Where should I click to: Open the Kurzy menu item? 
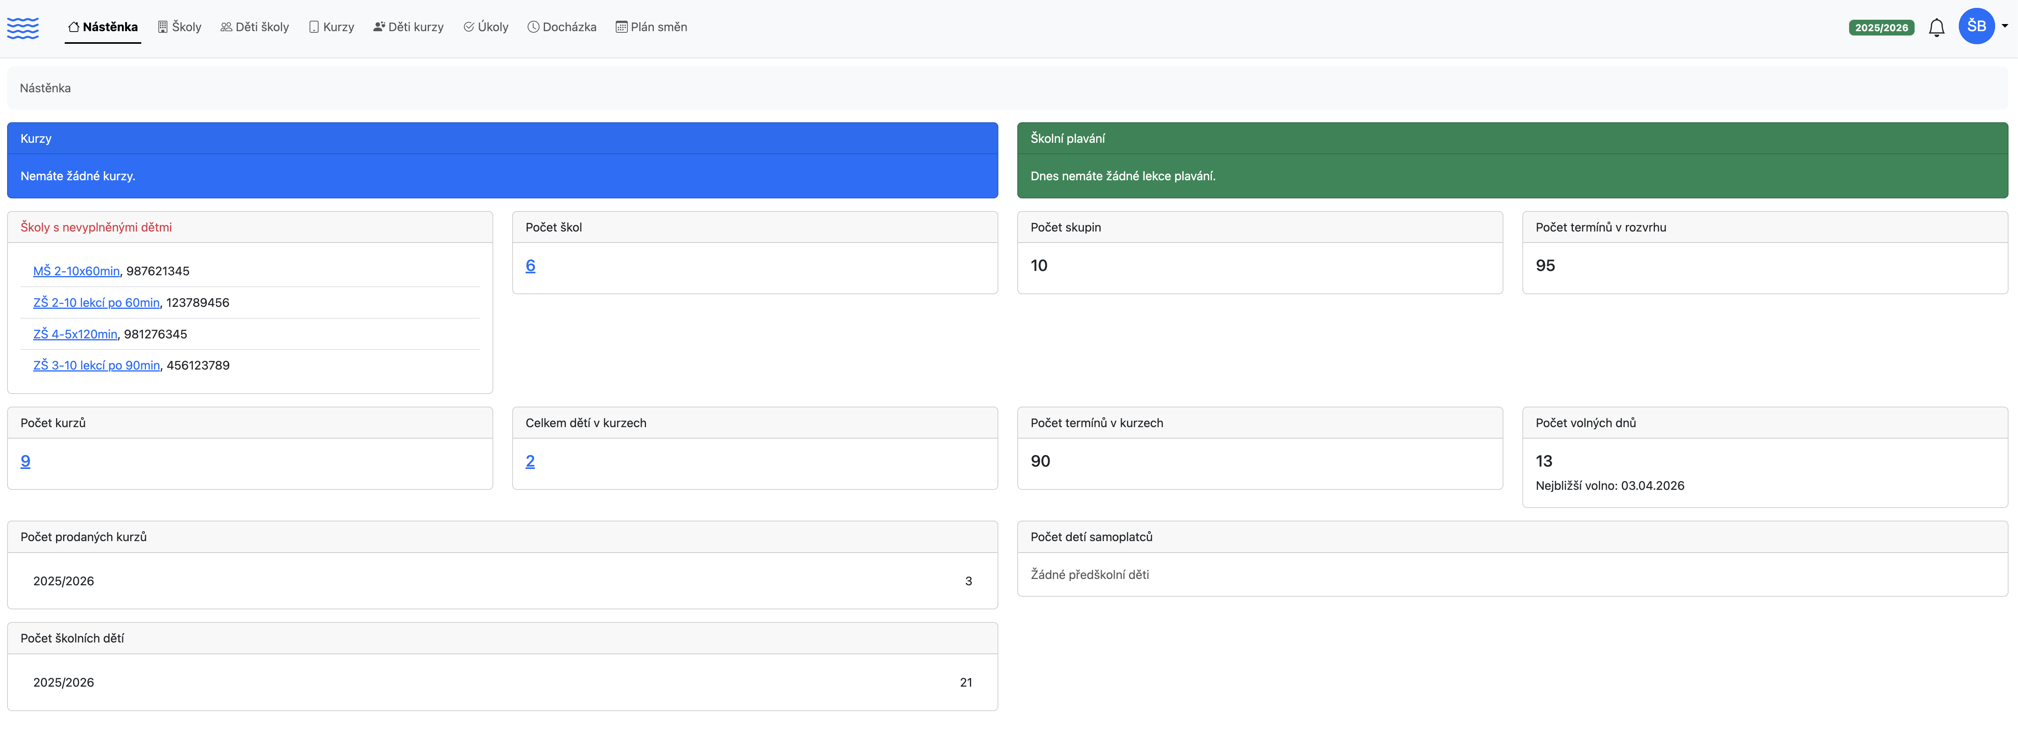click(x=331, y=26)
